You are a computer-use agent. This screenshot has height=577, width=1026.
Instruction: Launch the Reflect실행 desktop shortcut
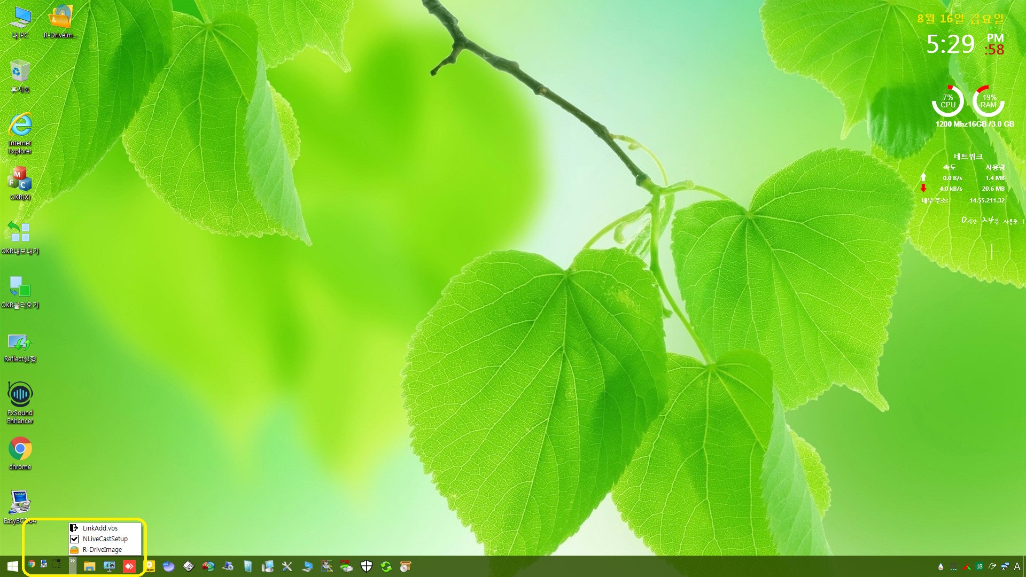point(20,347)
